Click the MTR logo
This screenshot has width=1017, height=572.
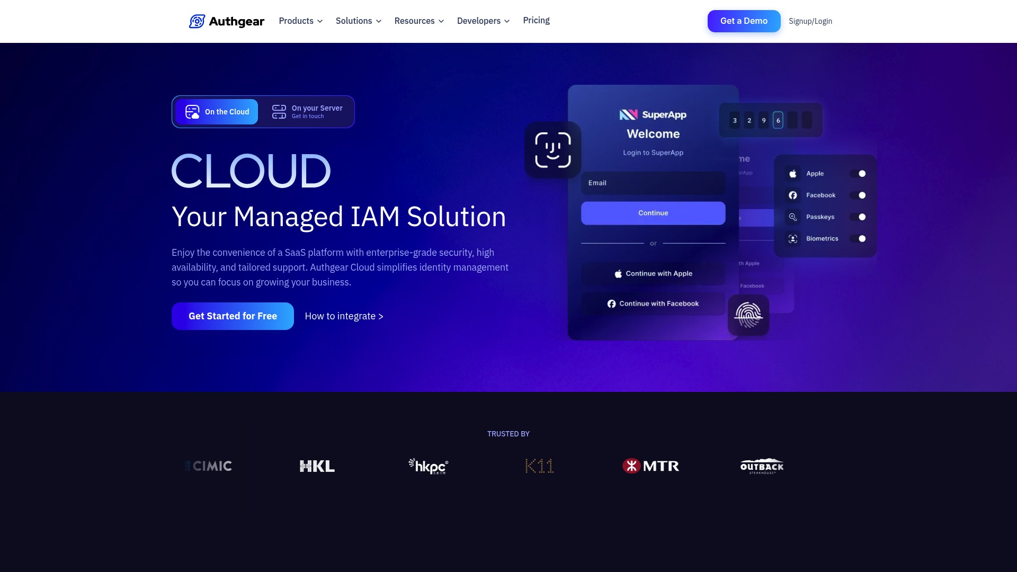651,466
